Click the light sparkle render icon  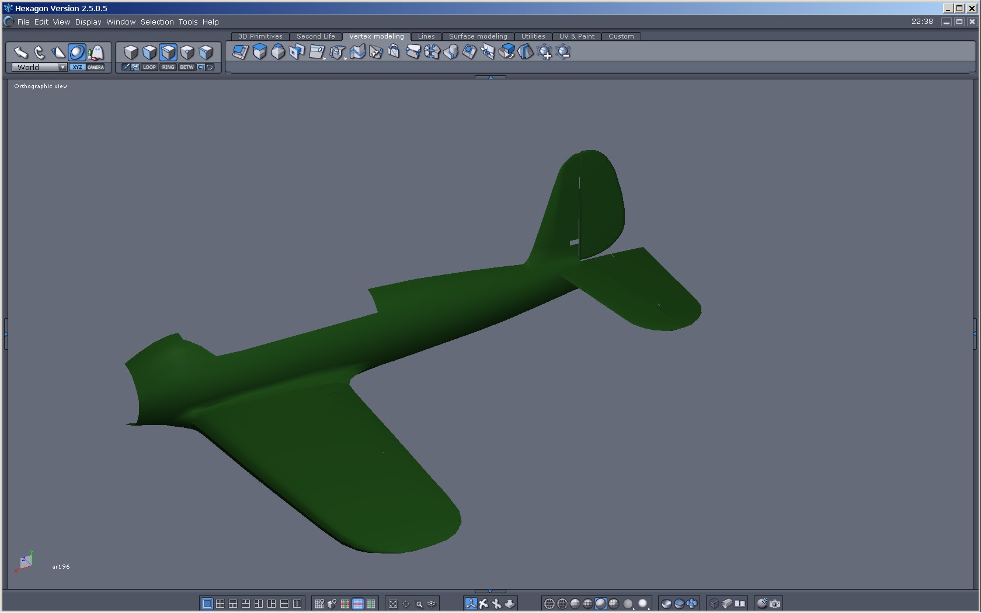(x=762, y=604)
